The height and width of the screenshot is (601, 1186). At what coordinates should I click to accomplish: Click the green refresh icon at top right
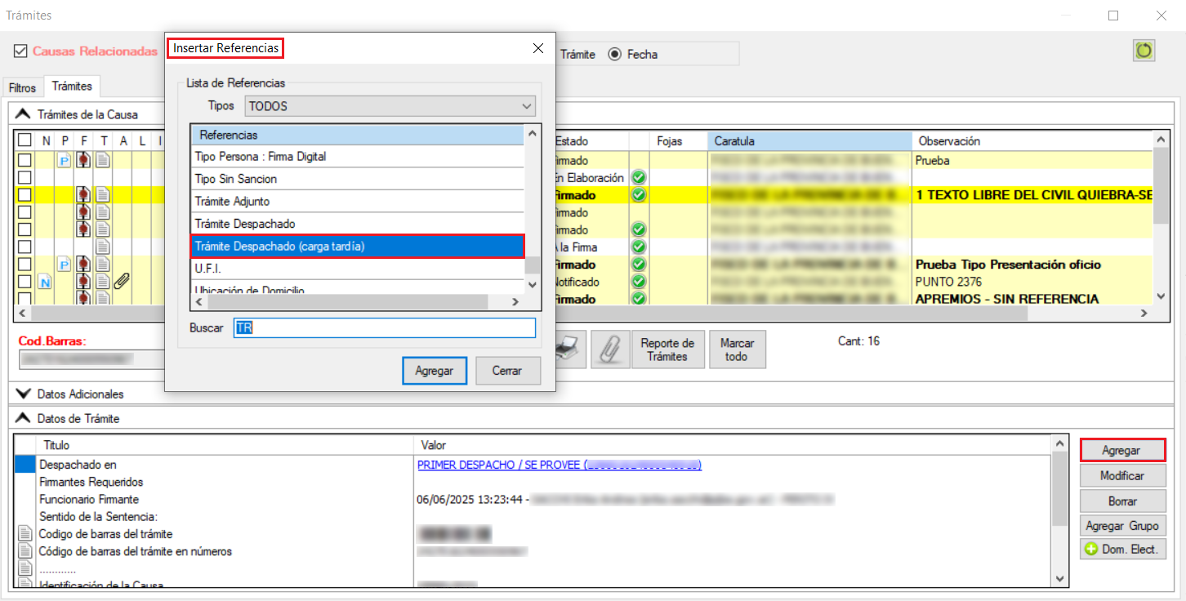(1144, 51)
